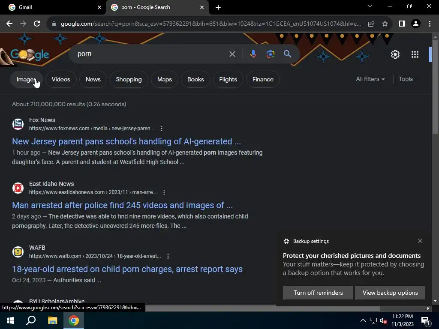
Task: Select the porn - Google Search tab
Action: [x=157, y=7]
